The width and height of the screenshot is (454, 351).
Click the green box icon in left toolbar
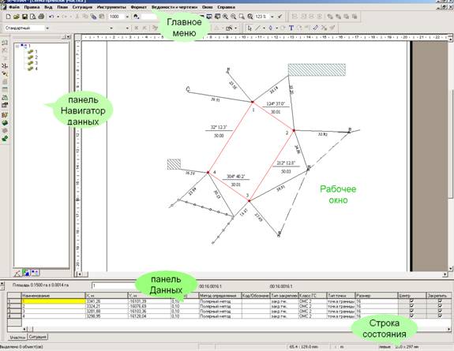point(5,123)
